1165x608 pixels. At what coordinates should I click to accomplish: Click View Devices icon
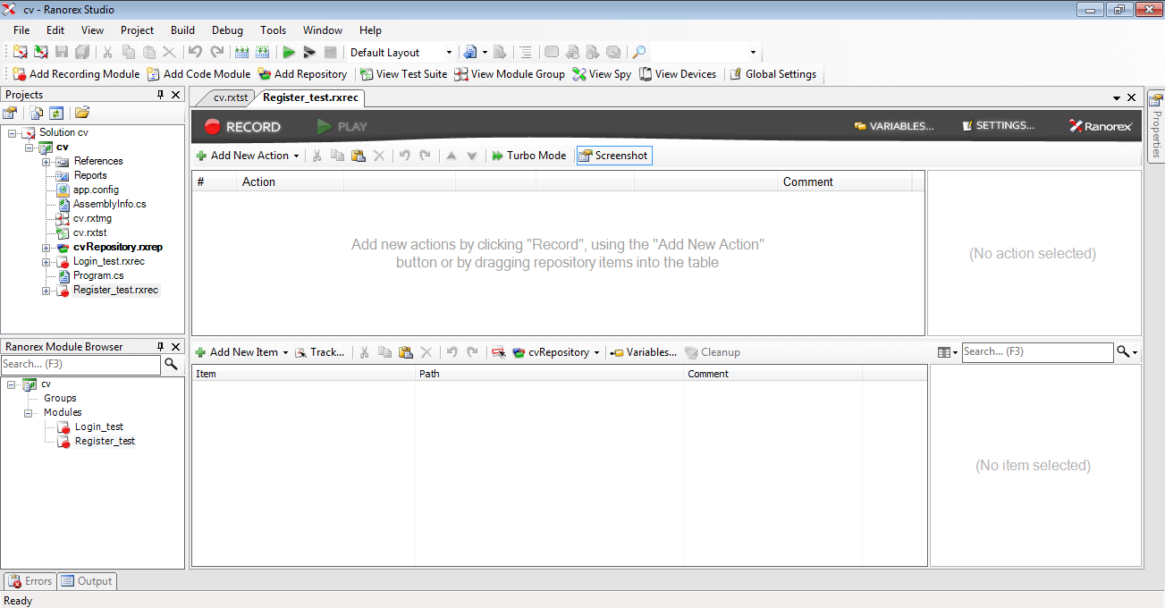pyautogui.click(x=646, y=74)
